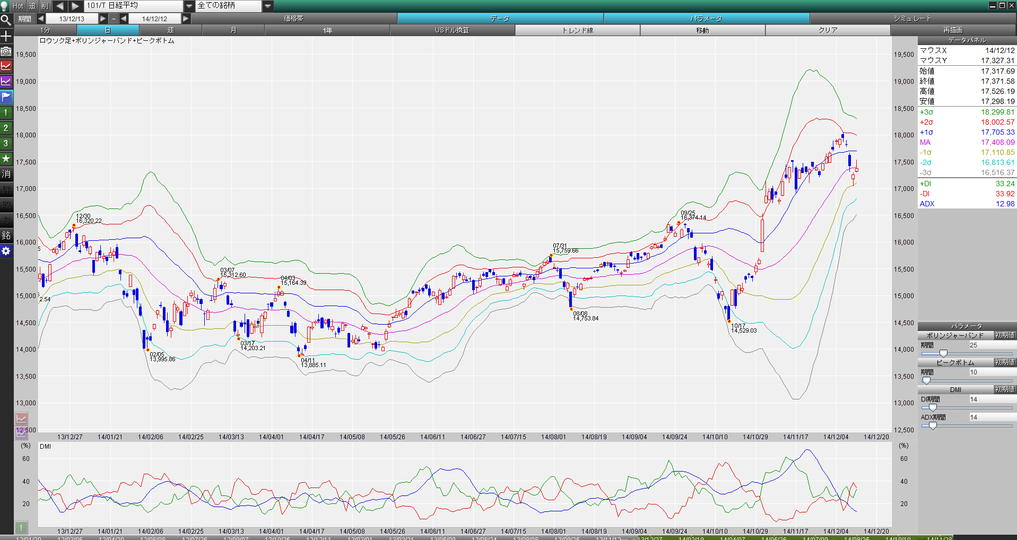This screenshot has height=540, width=1017.
Task: Click the light bulb icon beside Hot
Action: click(x=5, y=6)
